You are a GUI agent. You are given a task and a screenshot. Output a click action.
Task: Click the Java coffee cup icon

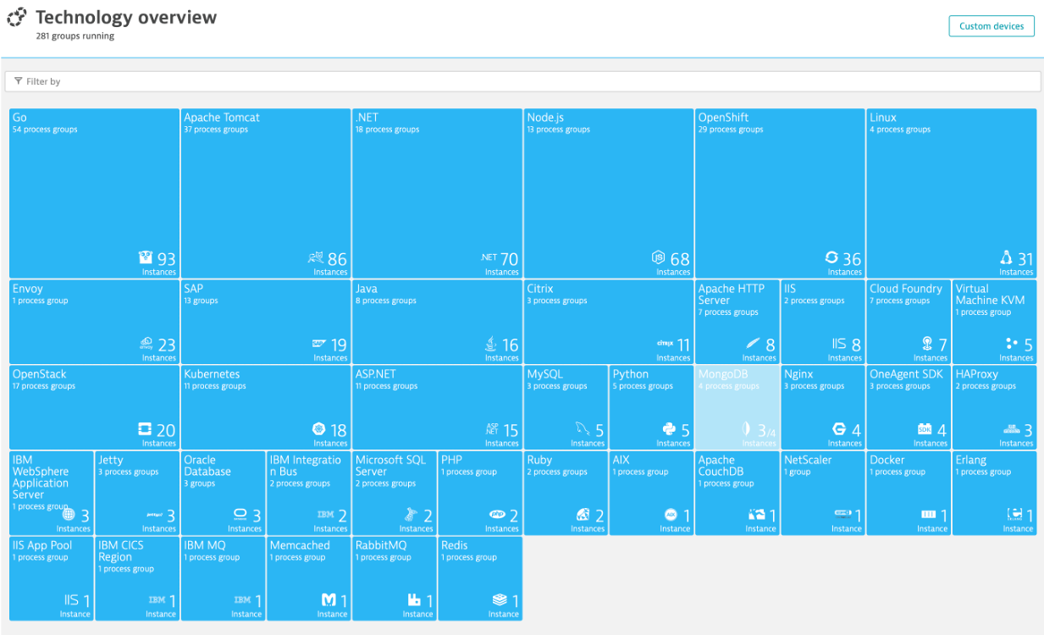pos(490,344)
